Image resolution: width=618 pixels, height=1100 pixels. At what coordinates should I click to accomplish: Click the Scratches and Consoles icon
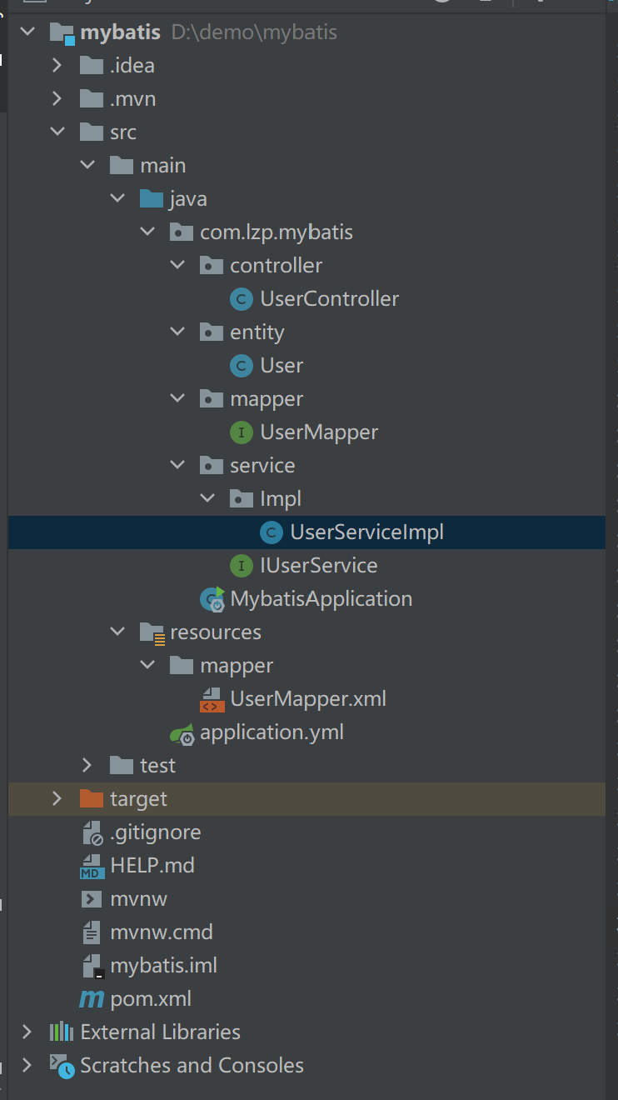[x=61, y=1066]
